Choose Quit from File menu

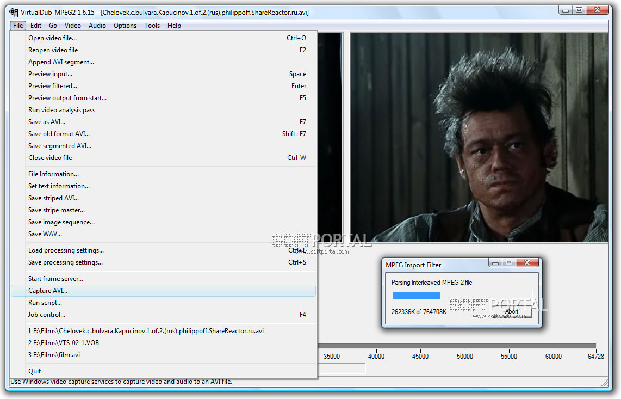163,371
